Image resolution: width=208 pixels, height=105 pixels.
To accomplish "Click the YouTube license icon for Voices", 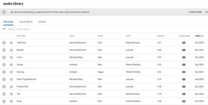I will click(184, 65).
